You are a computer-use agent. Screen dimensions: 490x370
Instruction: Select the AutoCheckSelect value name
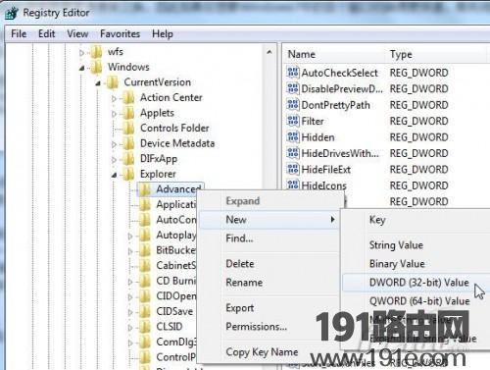[x=340, y=73]
